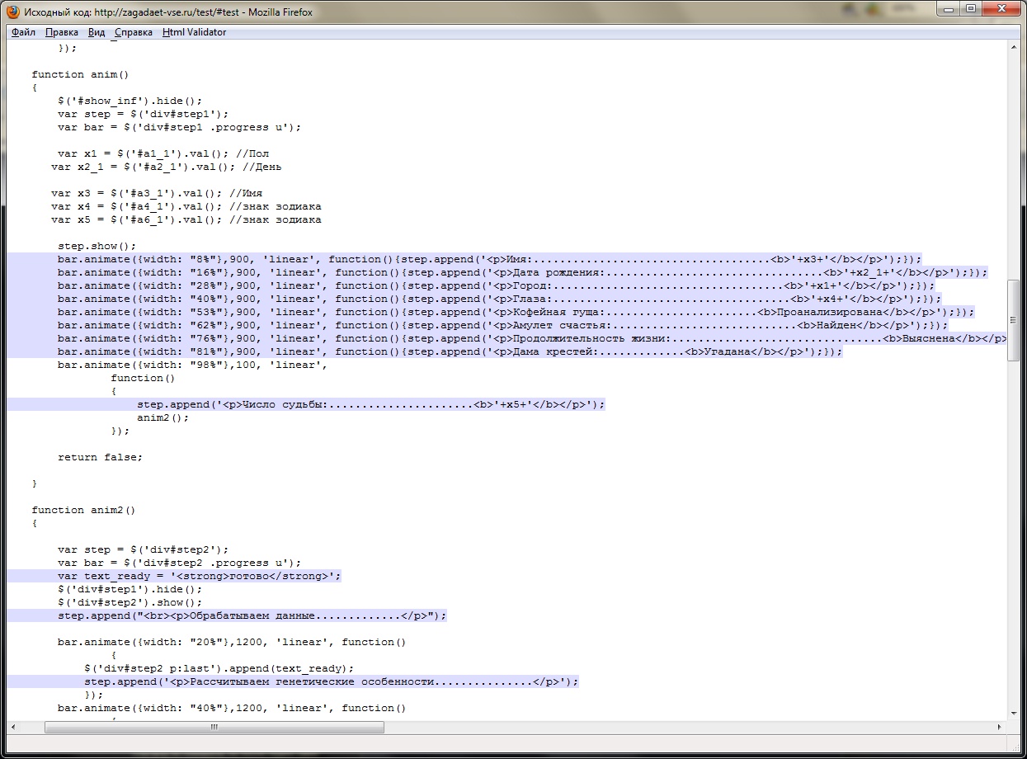Click the var x5 line with #a6_1

coord(186,219)
